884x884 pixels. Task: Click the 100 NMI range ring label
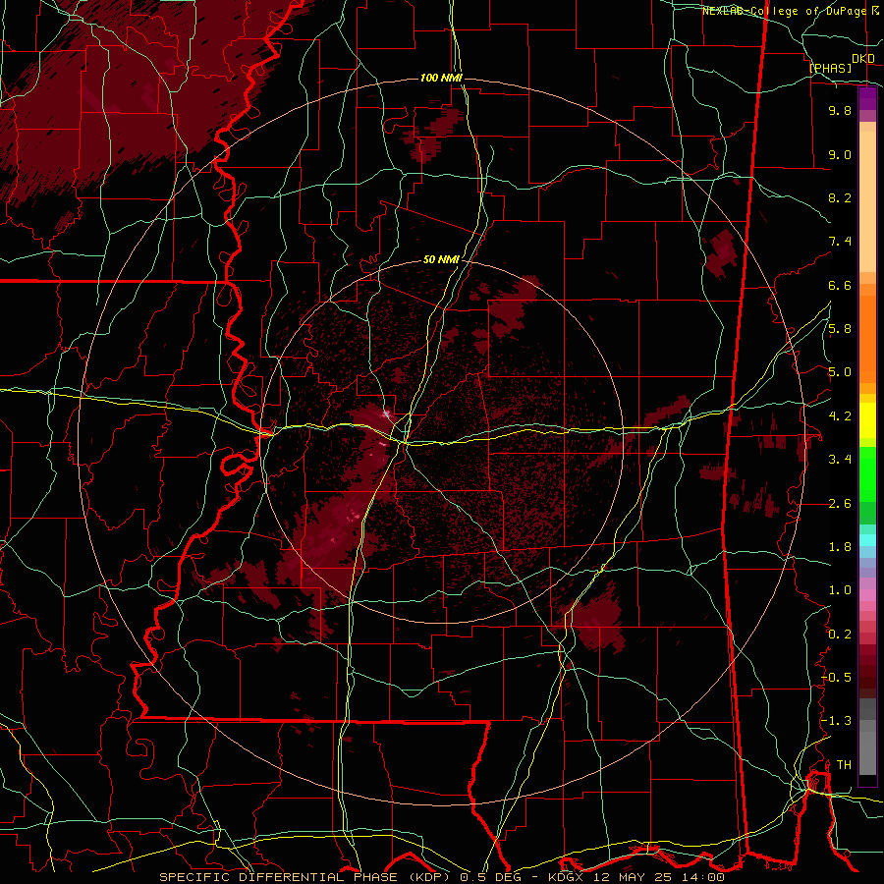click(441, 78)
